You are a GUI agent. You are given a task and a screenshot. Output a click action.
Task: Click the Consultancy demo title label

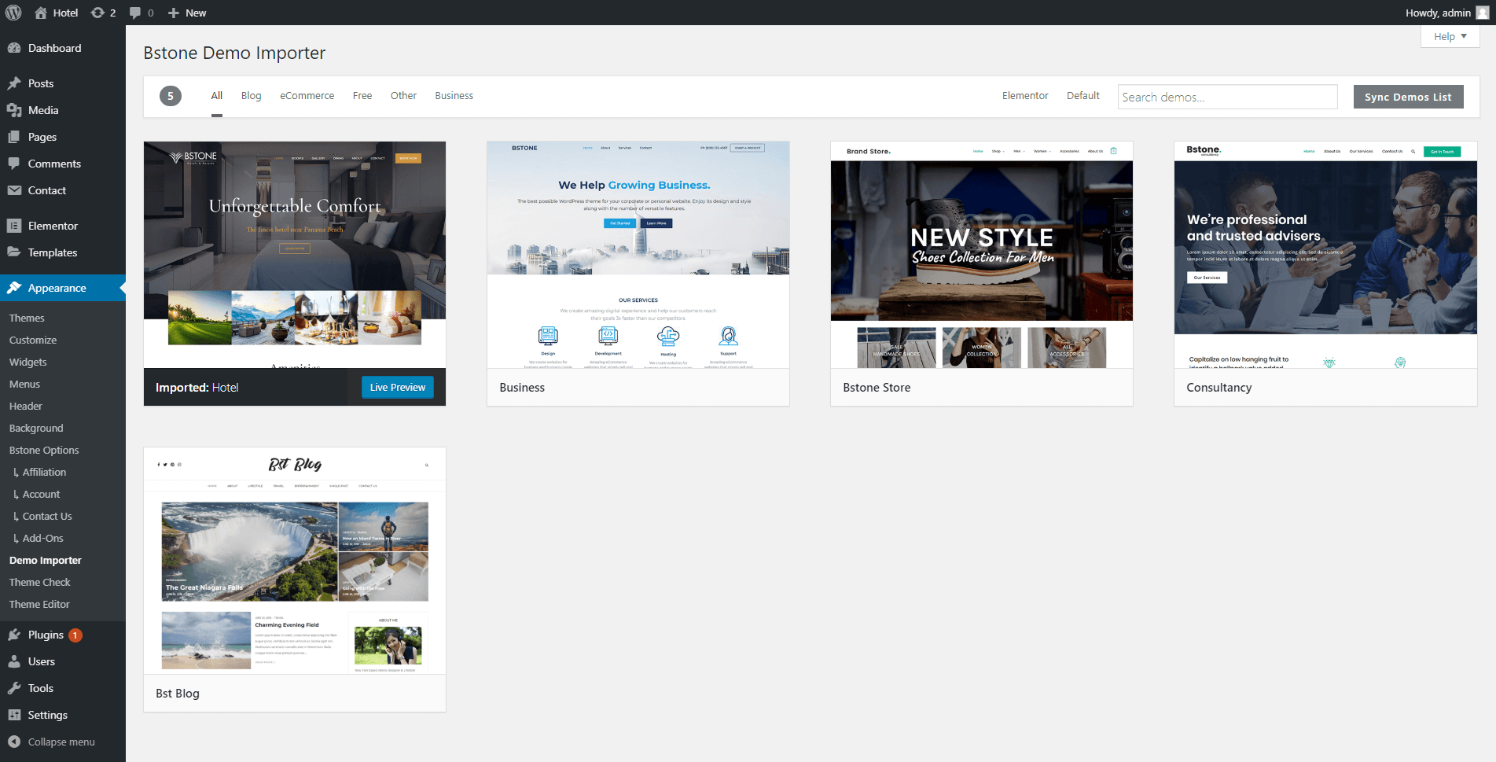click(x=1219, y=388)
